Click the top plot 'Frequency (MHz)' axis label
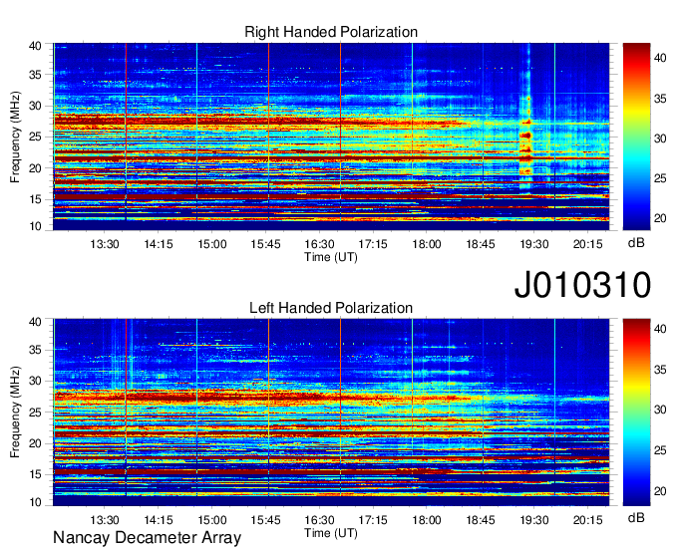The height and width of the screenshot is (550, 678). [x=15, y=137]
